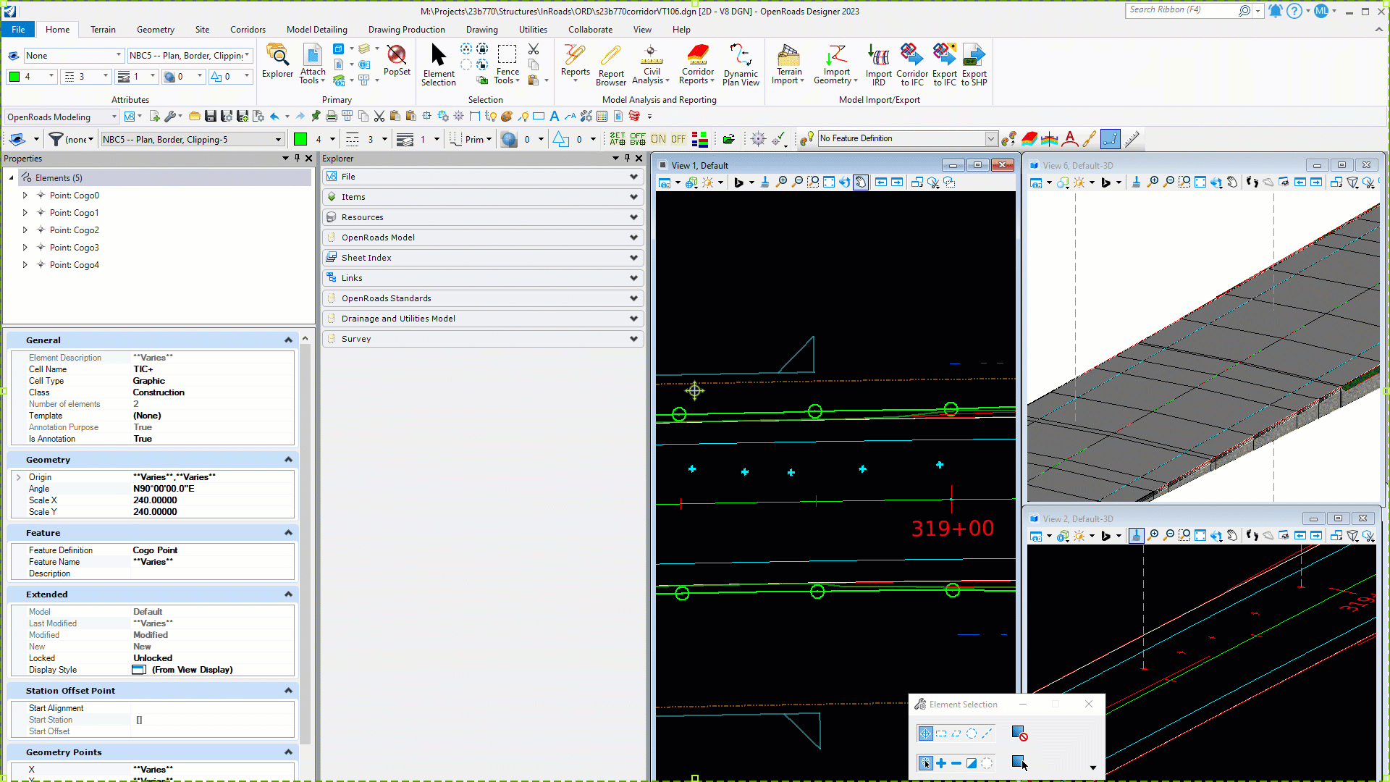Click the notification bell icon in title bar
Viewport: 1390px width, 782px height.
pyautogui.click(x=1275, y=11)
